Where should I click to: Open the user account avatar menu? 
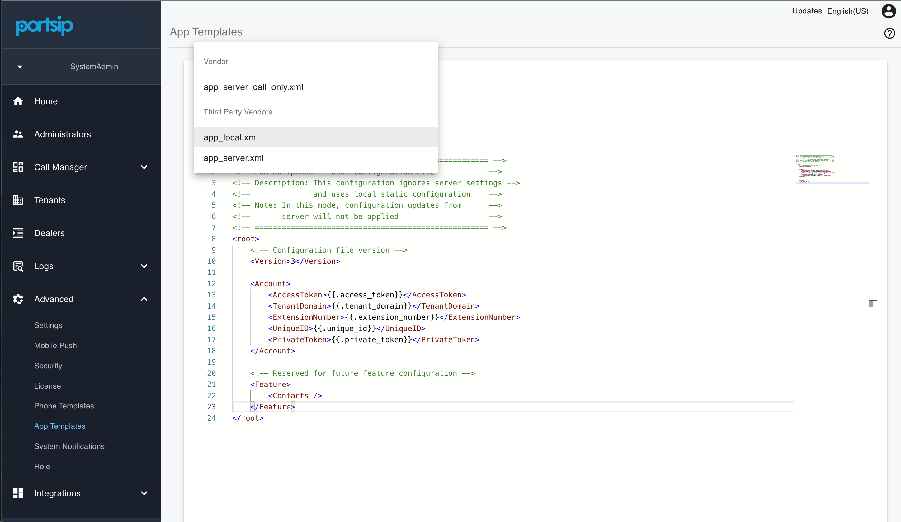click(x=888, y=11)
